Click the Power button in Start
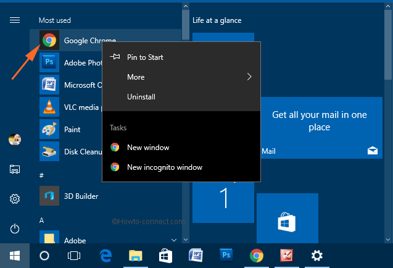This screenshot has height=268, width=393. (15, 228)
